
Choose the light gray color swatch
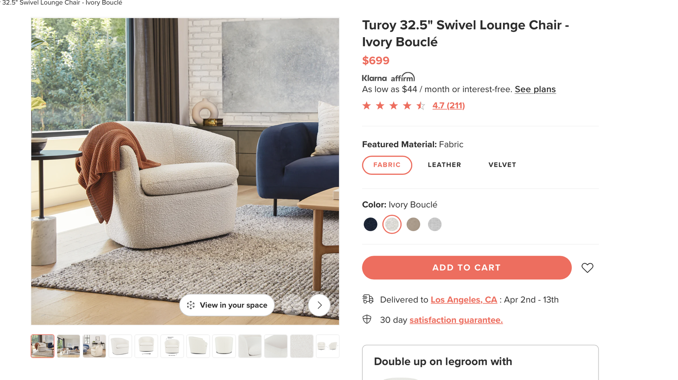pyautogui.click(x=435, y=224)
